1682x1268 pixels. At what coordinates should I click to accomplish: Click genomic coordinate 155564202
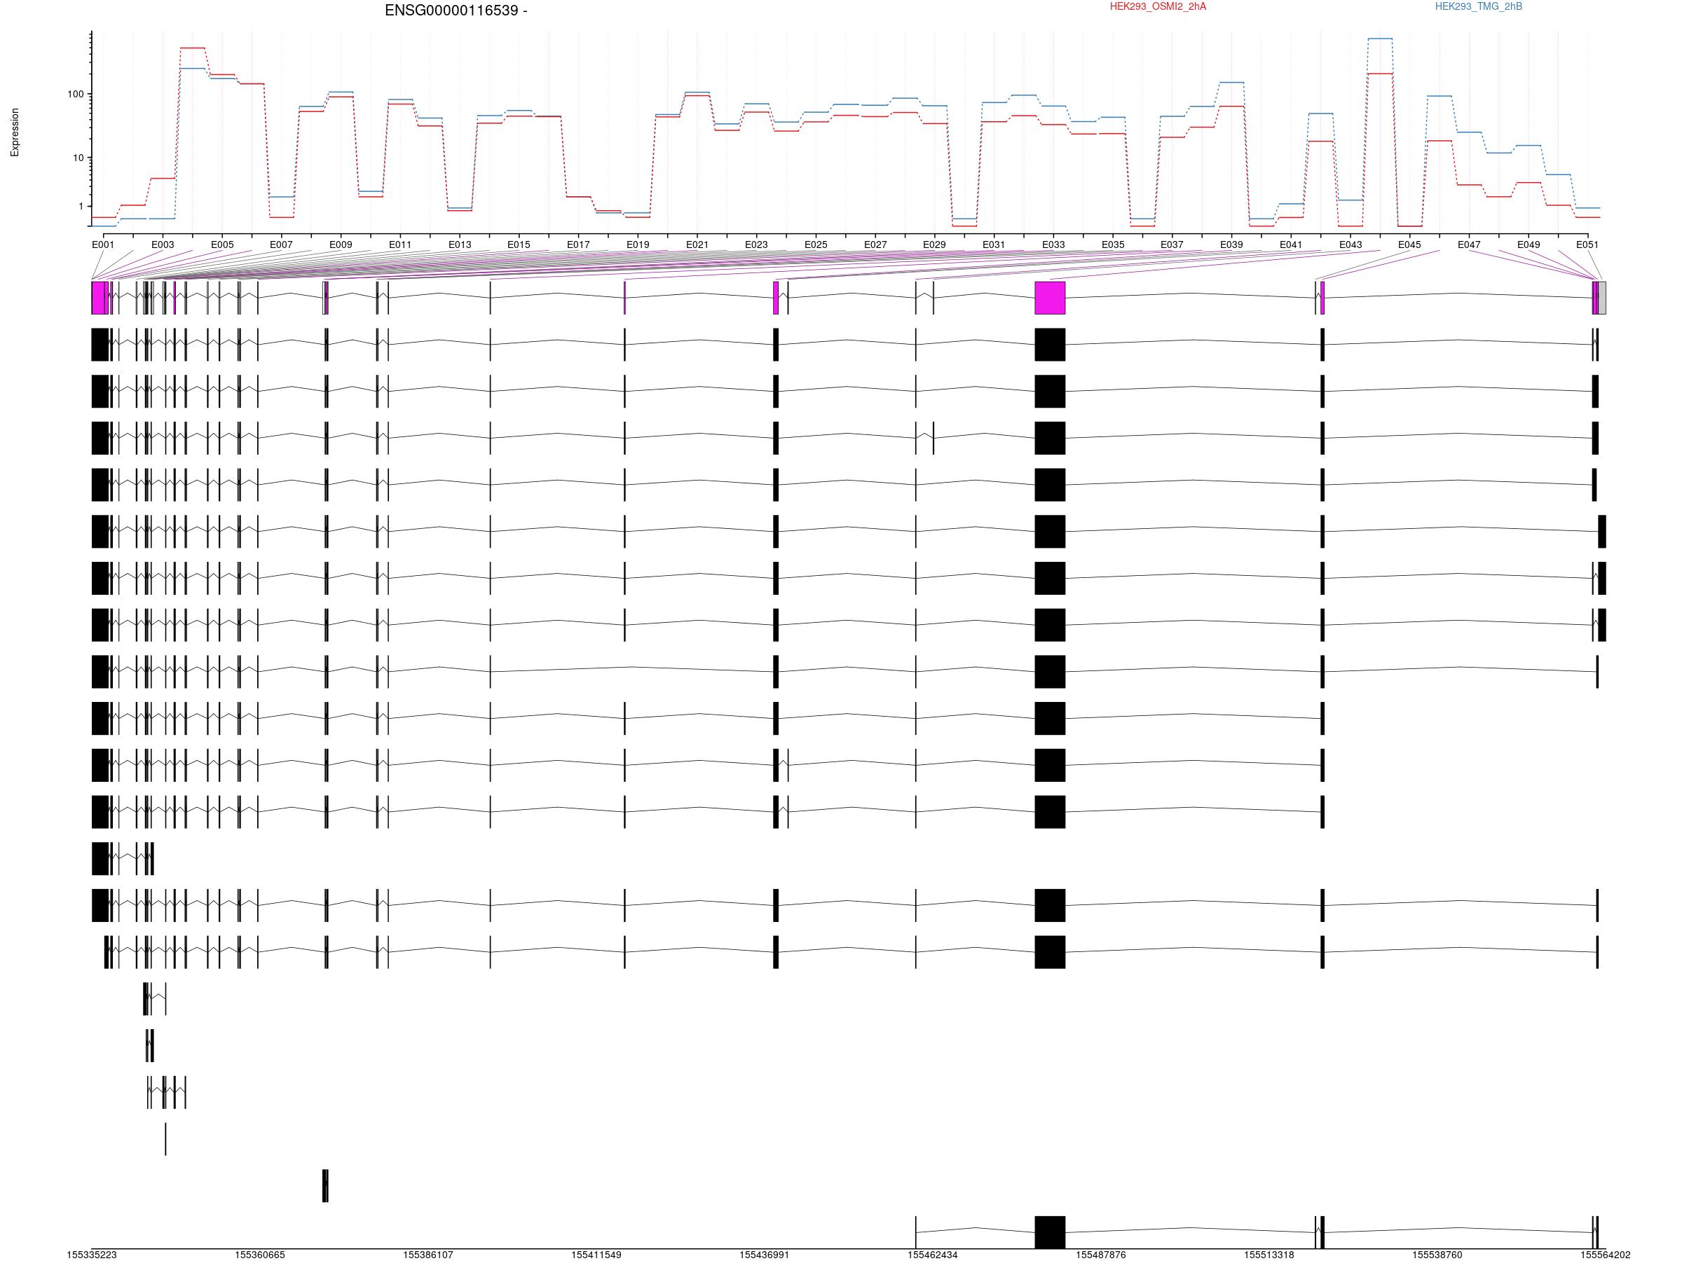coord(1605,1255)
